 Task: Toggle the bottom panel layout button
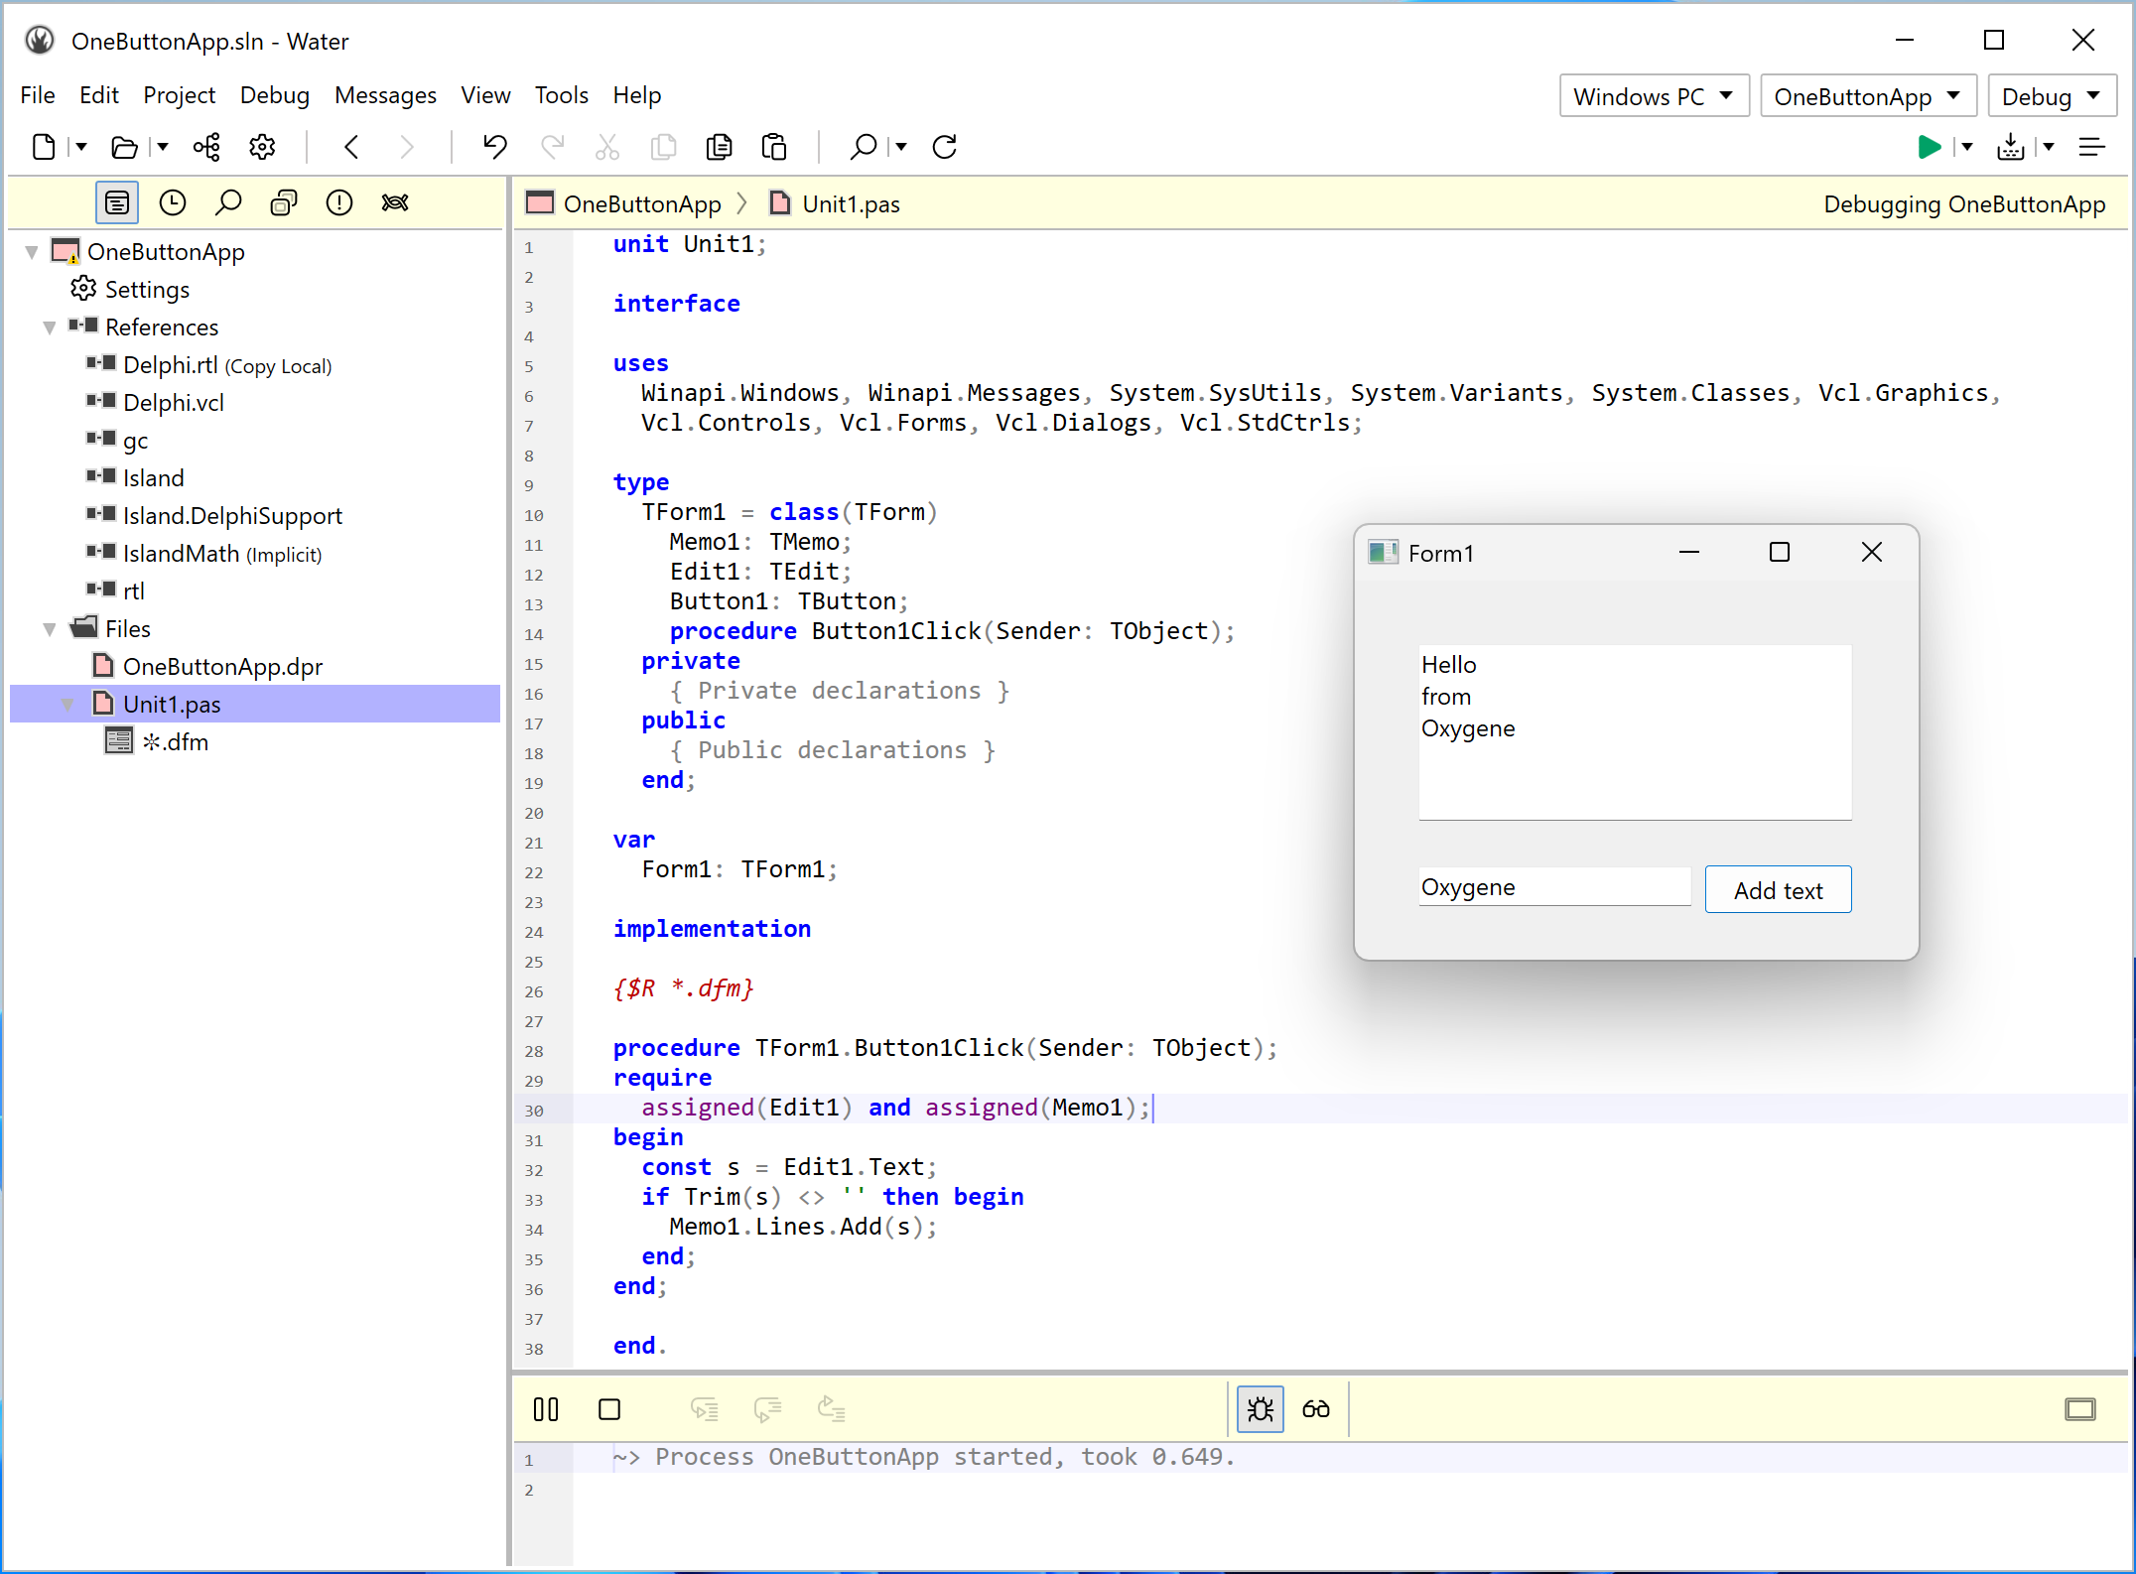tap(2080, 1409)
